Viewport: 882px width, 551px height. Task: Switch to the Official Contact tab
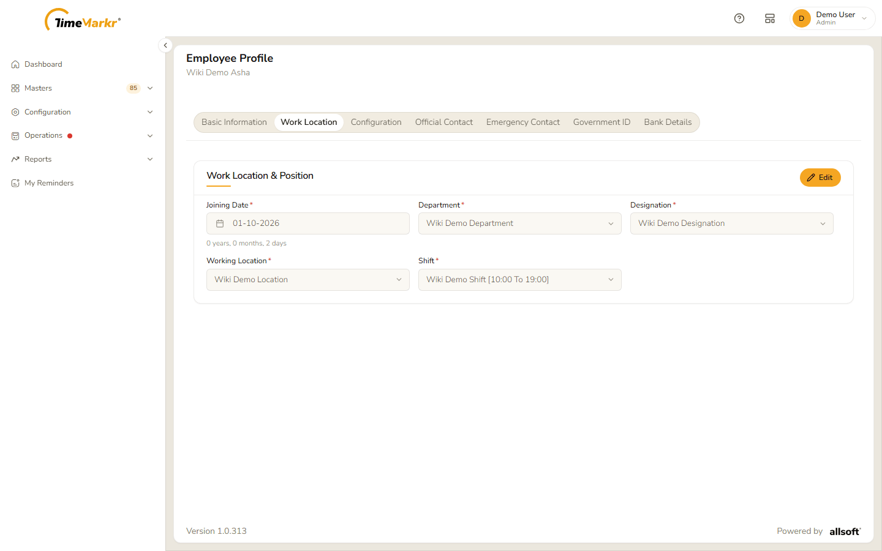point(444,122)
